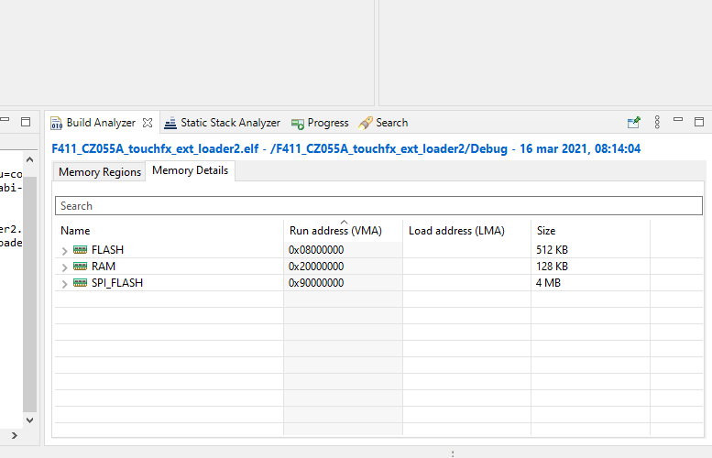Viewport: 712px width, 458px height.
Task: Select the SPI_FLASH row name
Action: pyautogui.click(x=117, y=283)
